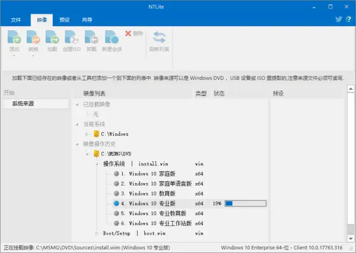Click the circle icon for Windows 10 家庭单语言版
Screen dimensions: 356x253
point(116,184)
